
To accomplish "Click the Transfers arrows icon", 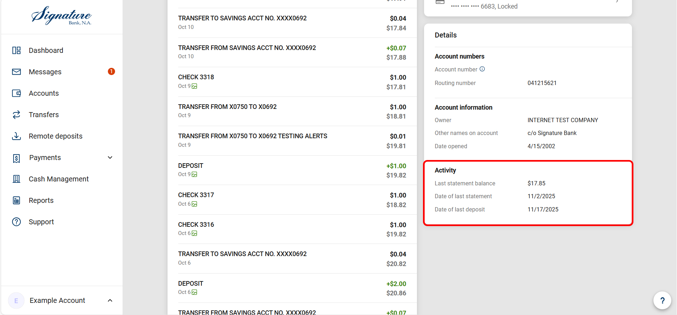I will click(x=16, y=115).
